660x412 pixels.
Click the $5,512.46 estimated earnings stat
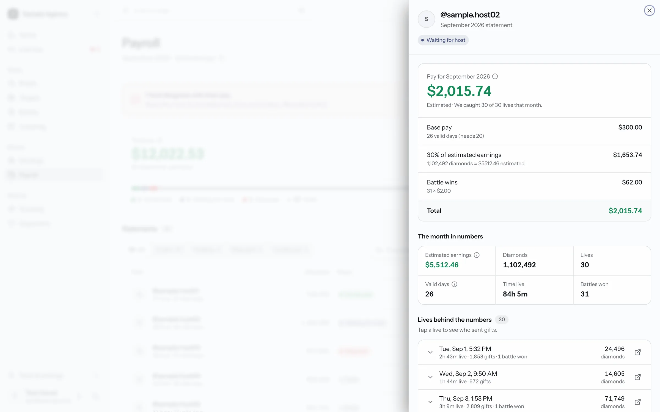pyautogui.click(x=442, y=265)
